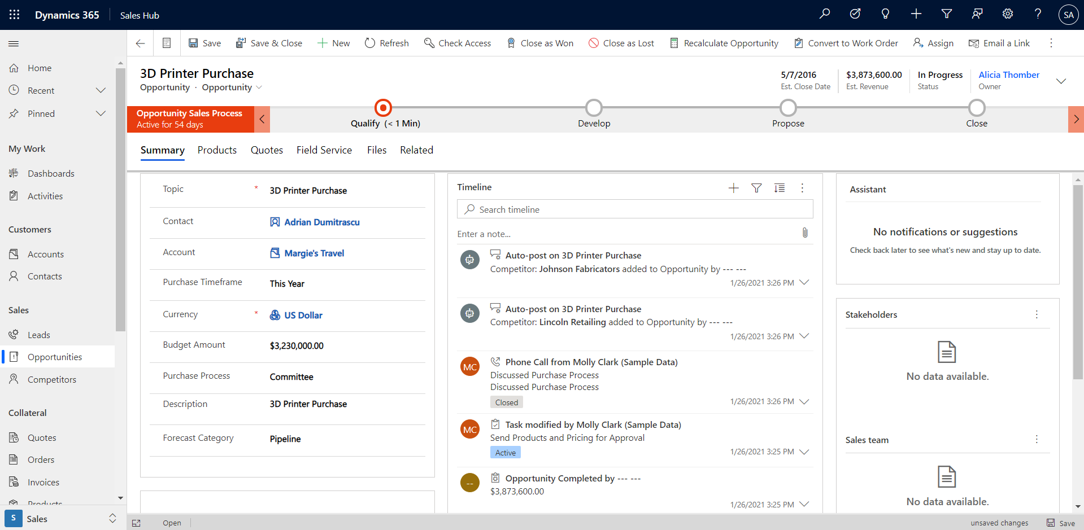1084x530 pixels.
Task: Open the record set form icon
Action: [x=167, y=43]
